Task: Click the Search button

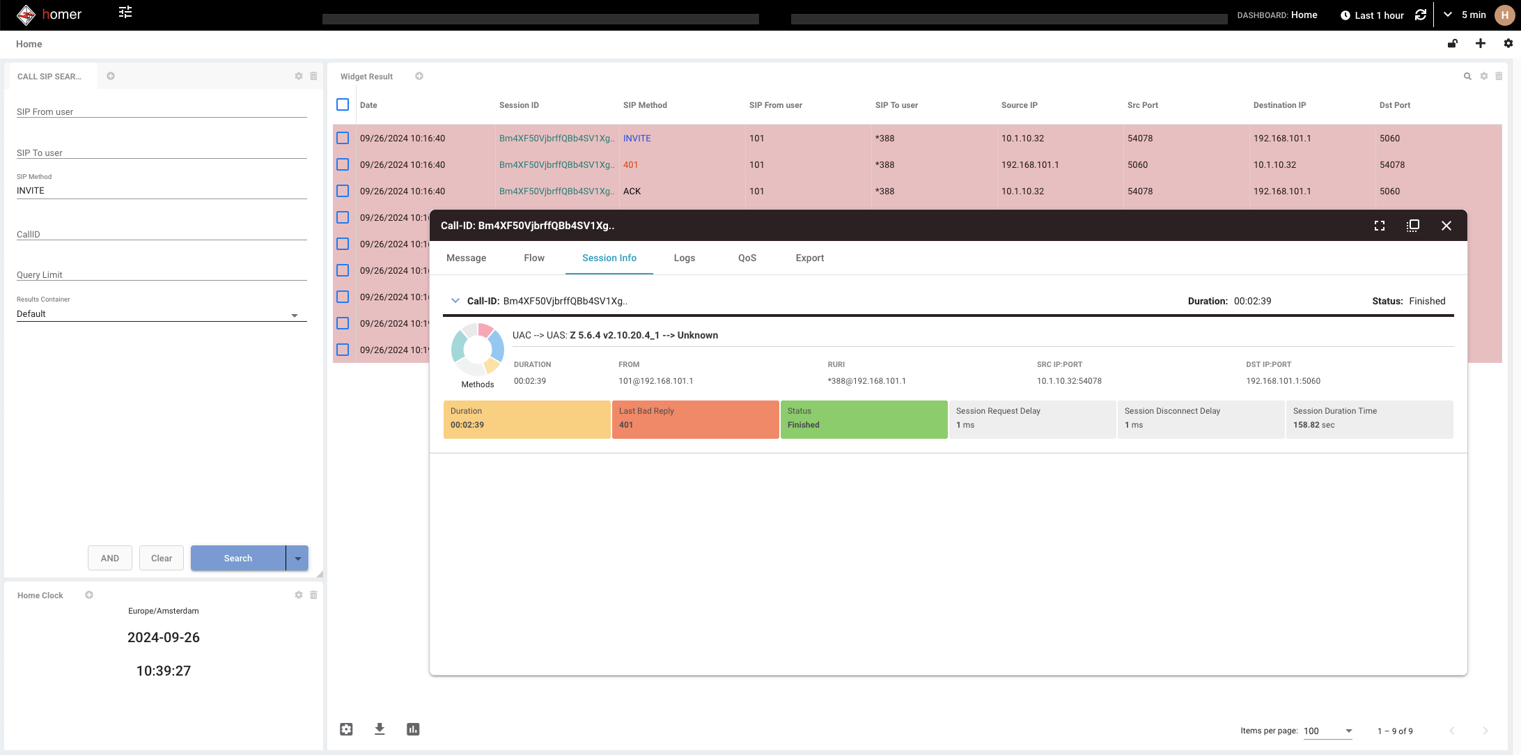Action: (237, 558)
